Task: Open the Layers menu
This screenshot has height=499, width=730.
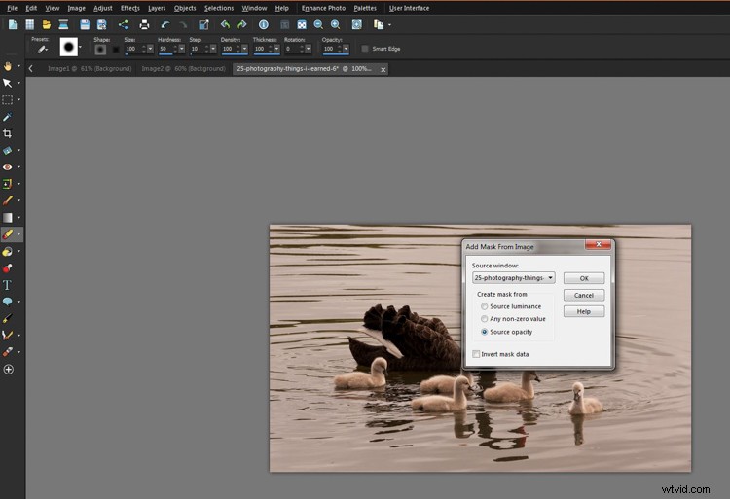Action: 157,8
